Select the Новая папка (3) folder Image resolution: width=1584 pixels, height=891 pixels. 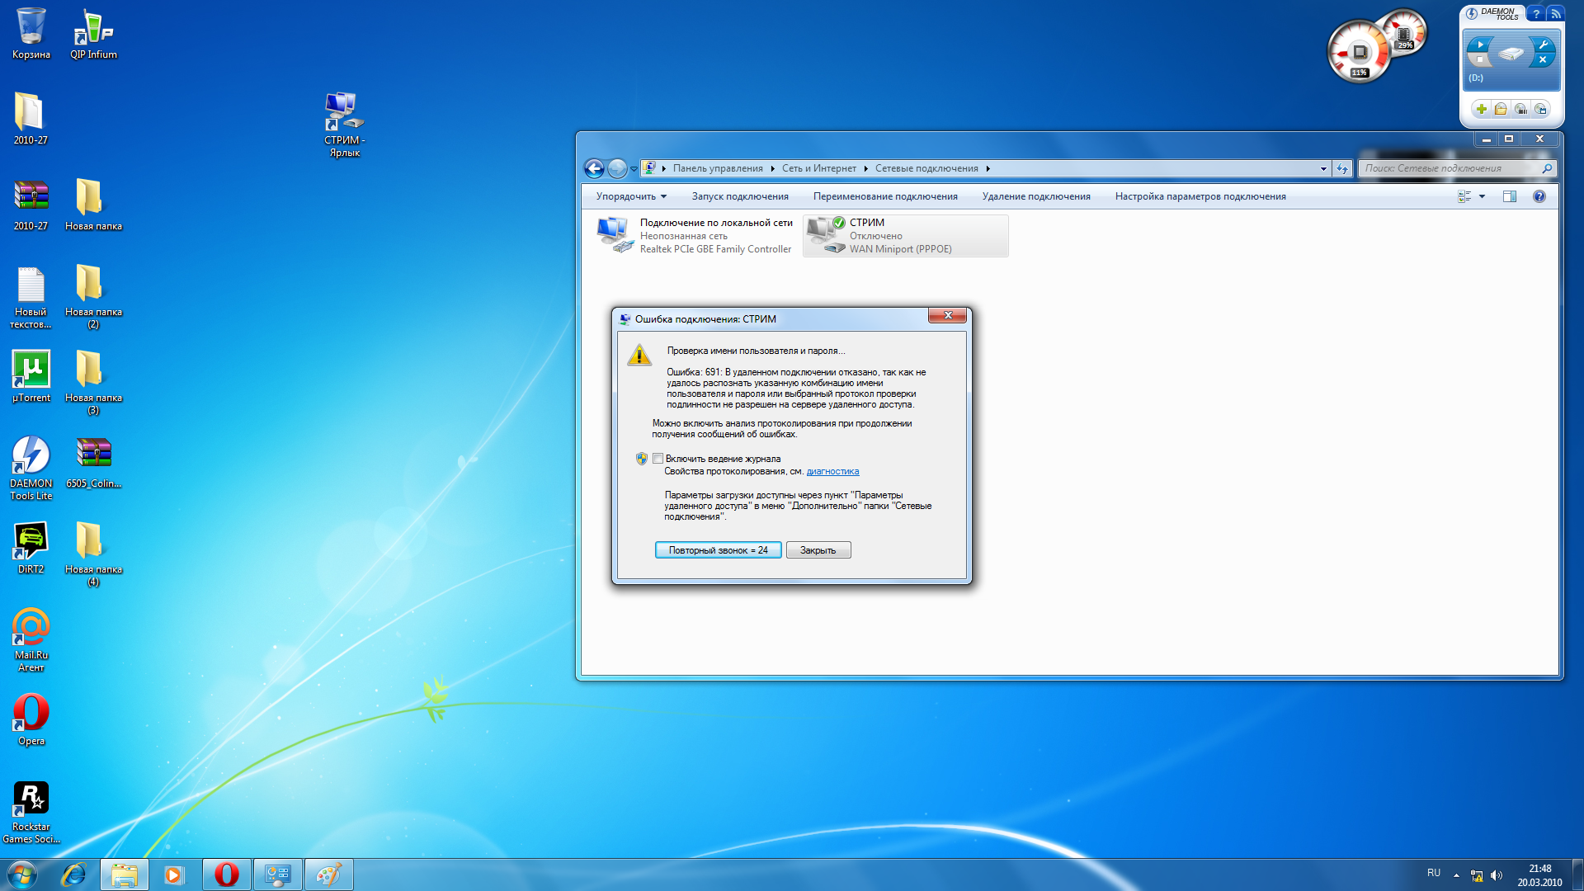(x=93, y=383)
